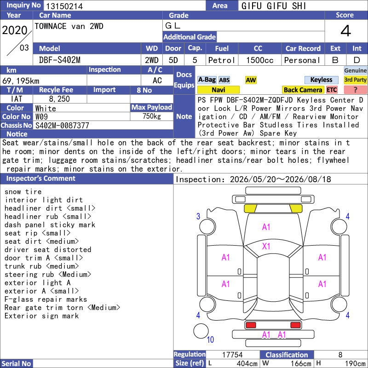
Task: Click the left red tail light
Action: coord(251,325)
